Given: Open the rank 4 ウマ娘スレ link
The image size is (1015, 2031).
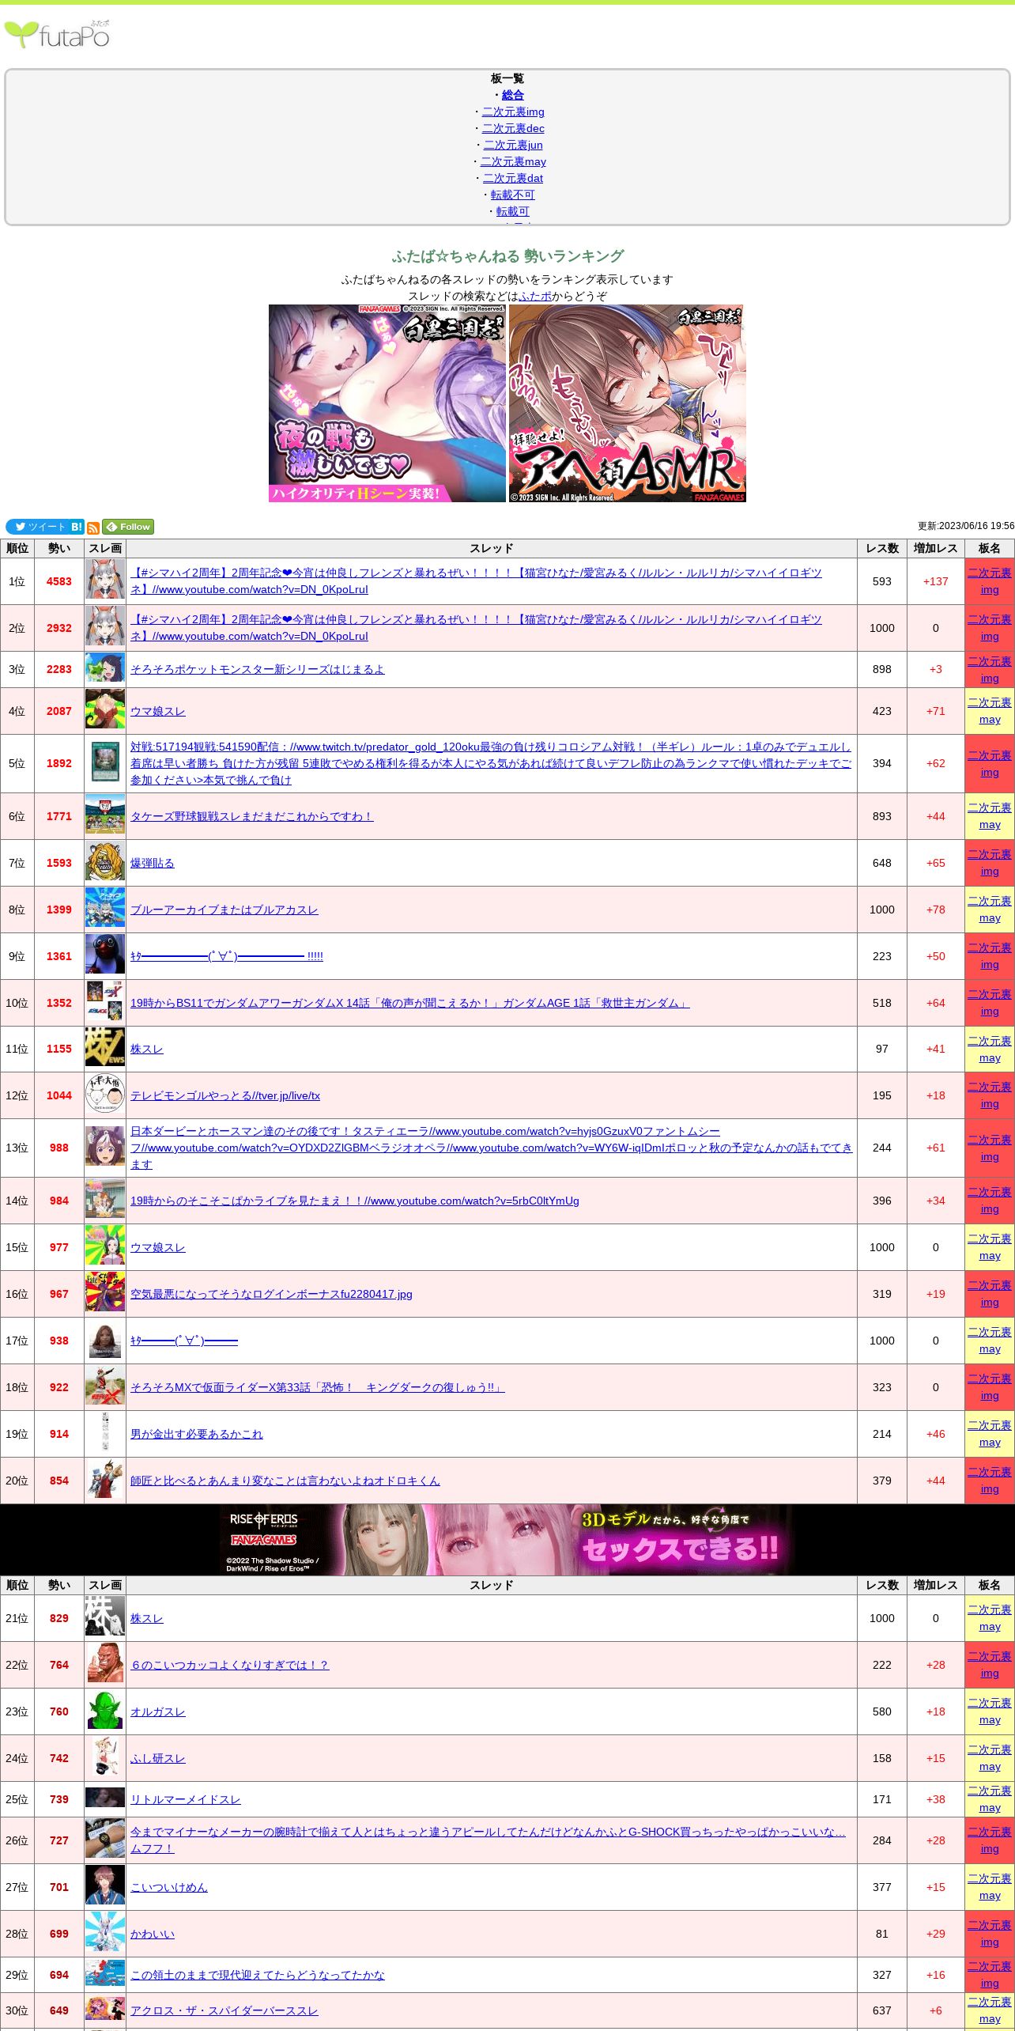Looking at the screenshot, I should [158, 711].
